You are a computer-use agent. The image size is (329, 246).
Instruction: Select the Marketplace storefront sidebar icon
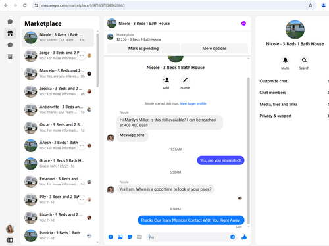tap(10, 34)
